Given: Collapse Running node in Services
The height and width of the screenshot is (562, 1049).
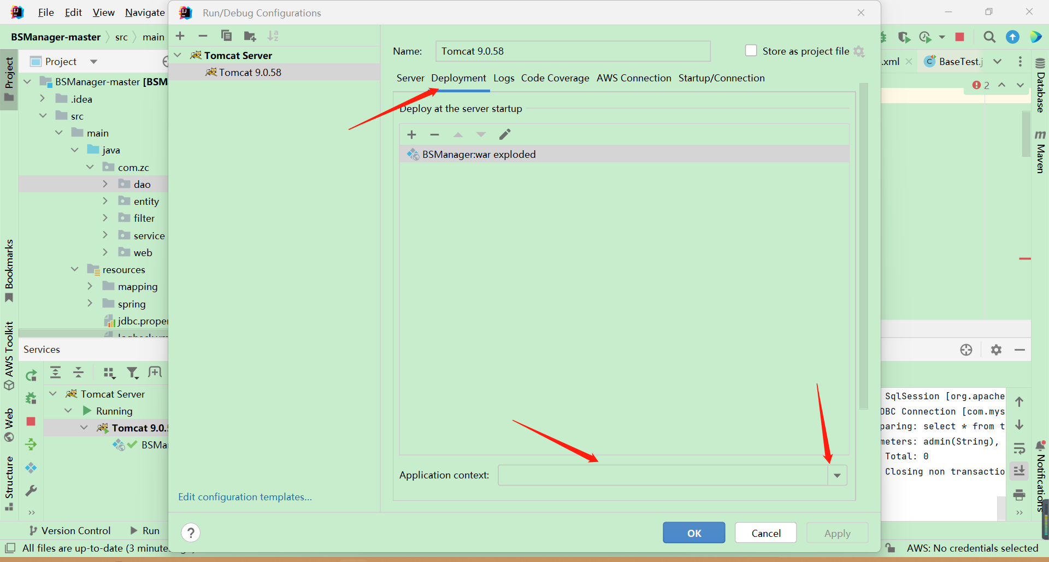Looking at the screenshot, I should click(x=68, y=411).
